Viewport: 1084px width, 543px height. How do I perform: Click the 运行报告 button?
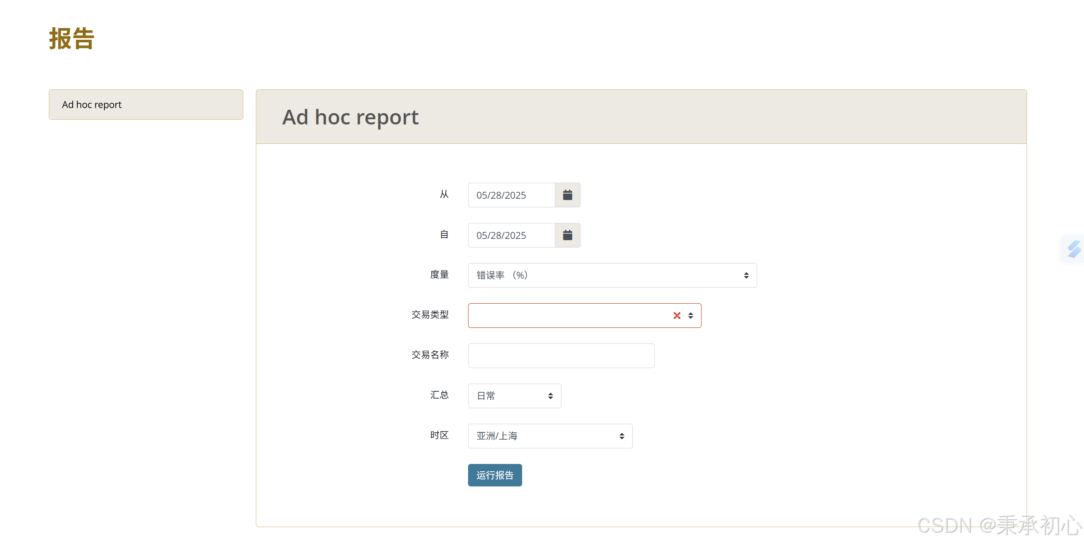click(494, 475)
